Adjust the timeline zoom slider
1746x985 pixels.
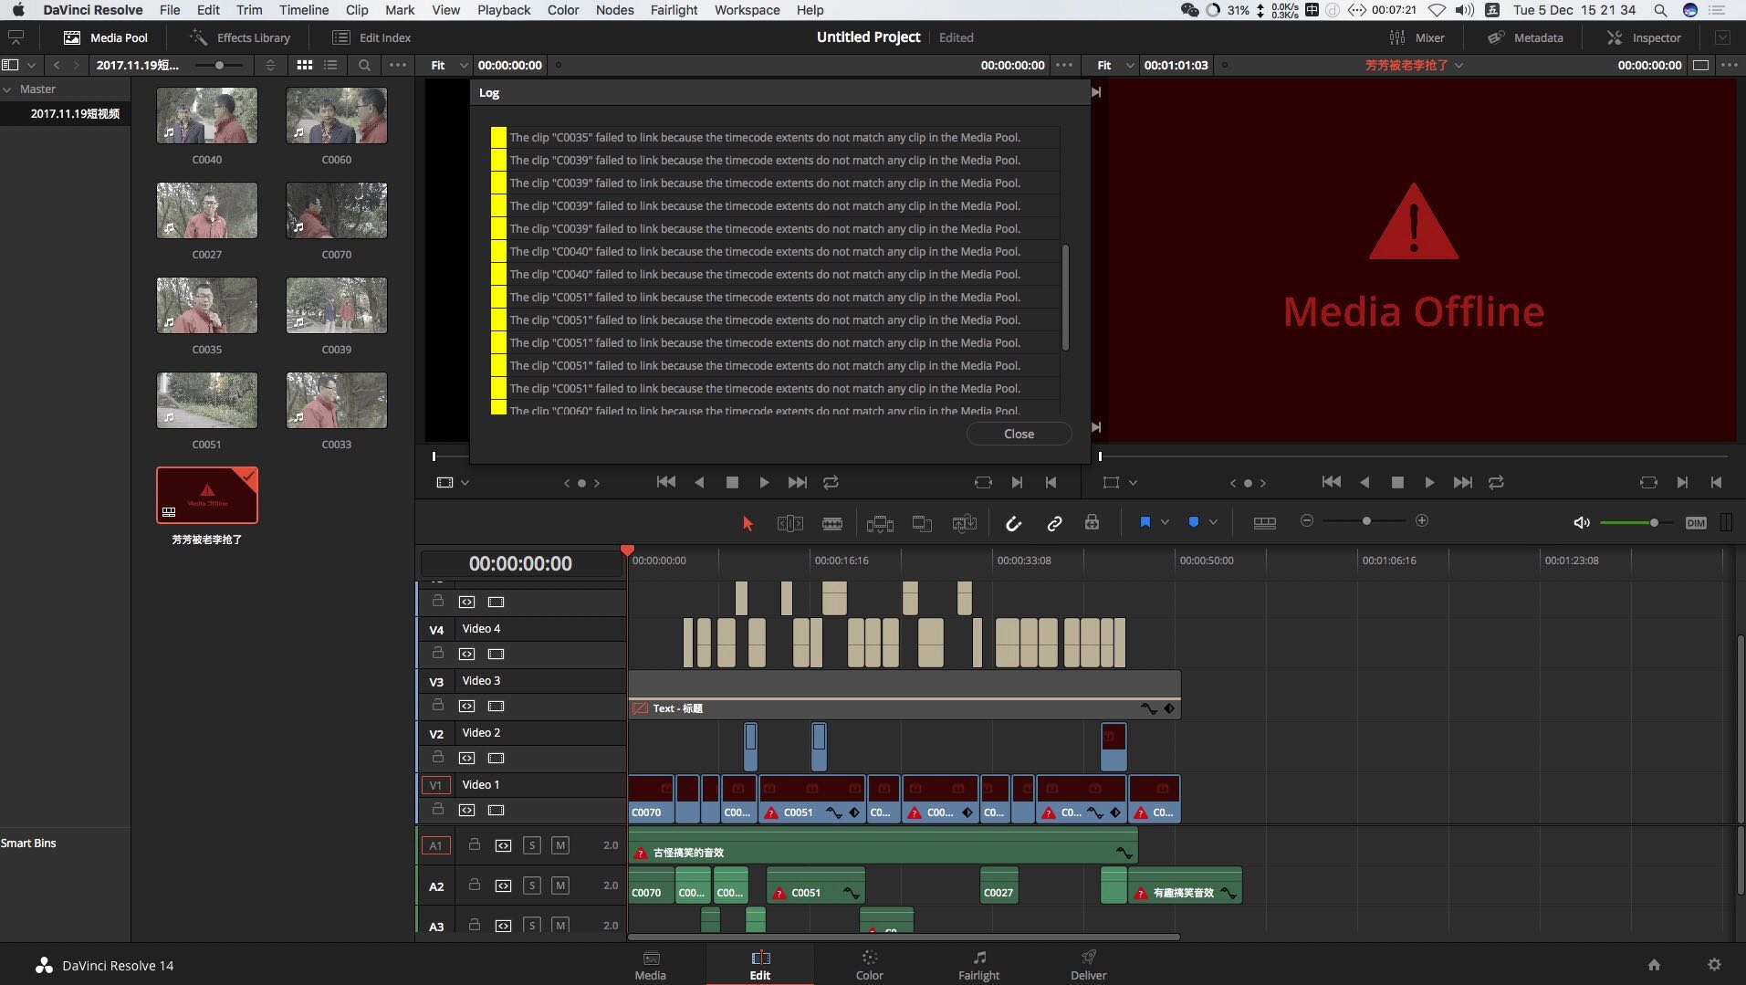(1365, 521)
